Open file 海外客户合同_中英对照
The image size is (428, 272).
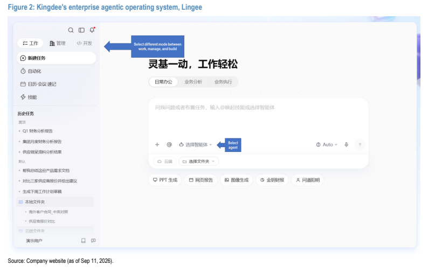coord(48,212)
